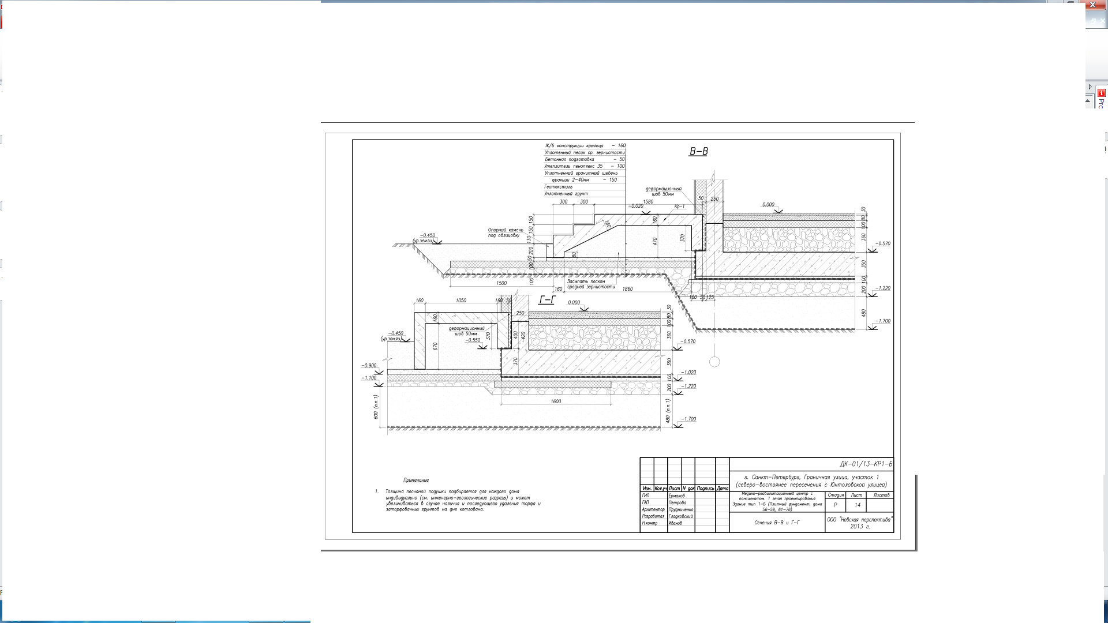The image size is (1108, 623).
Task: Click the Г-Г section title
Action: [546, 300]
